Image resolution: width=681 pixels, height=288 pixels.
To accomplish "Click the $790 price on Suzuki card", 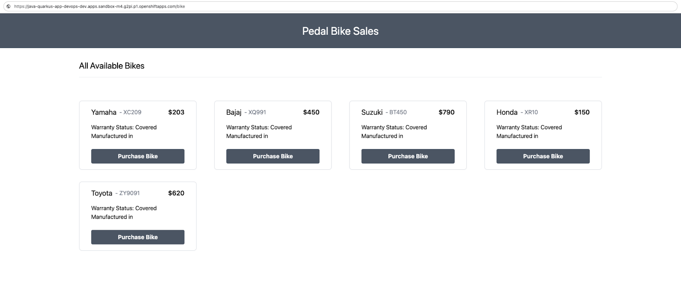I will pos(446,112).
